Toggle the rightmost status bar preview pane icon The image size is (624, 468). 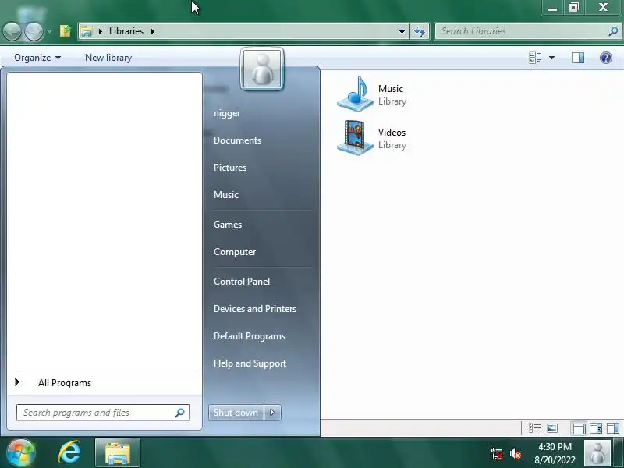[613, 428]
